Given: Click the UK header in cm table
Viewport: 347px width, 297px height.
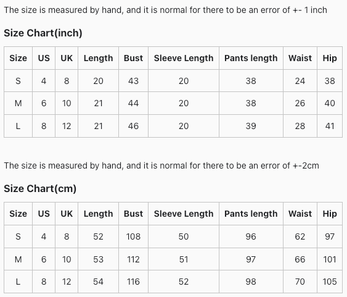Looking at the screenshot, I should [x=67, y=214].
